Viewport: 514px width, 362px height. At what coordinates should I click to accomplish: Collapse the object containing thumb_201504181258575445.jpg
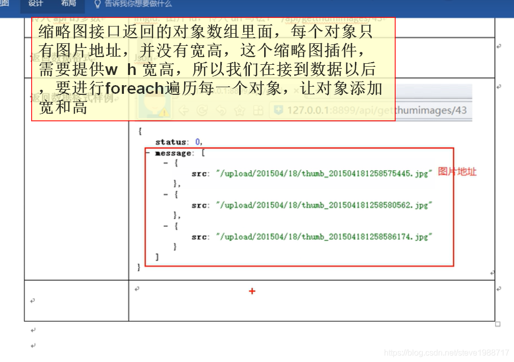pos(166,163)
